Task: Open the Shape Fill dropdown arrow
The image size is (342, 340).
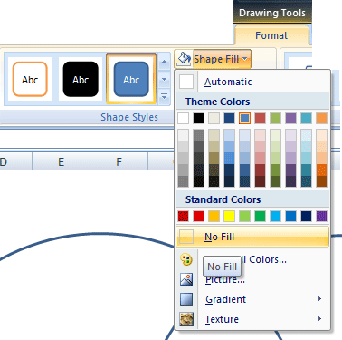Action: coord(245,59)
